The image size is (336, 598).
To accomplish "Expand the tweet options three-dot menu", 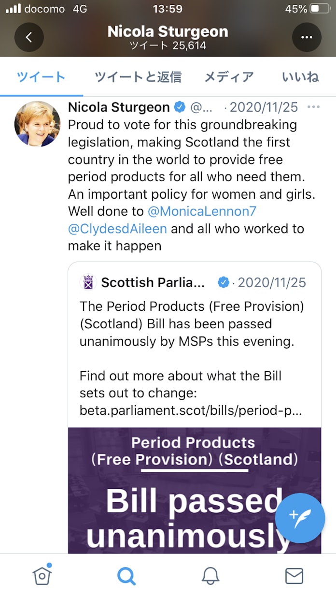I will tap(313, 107).
